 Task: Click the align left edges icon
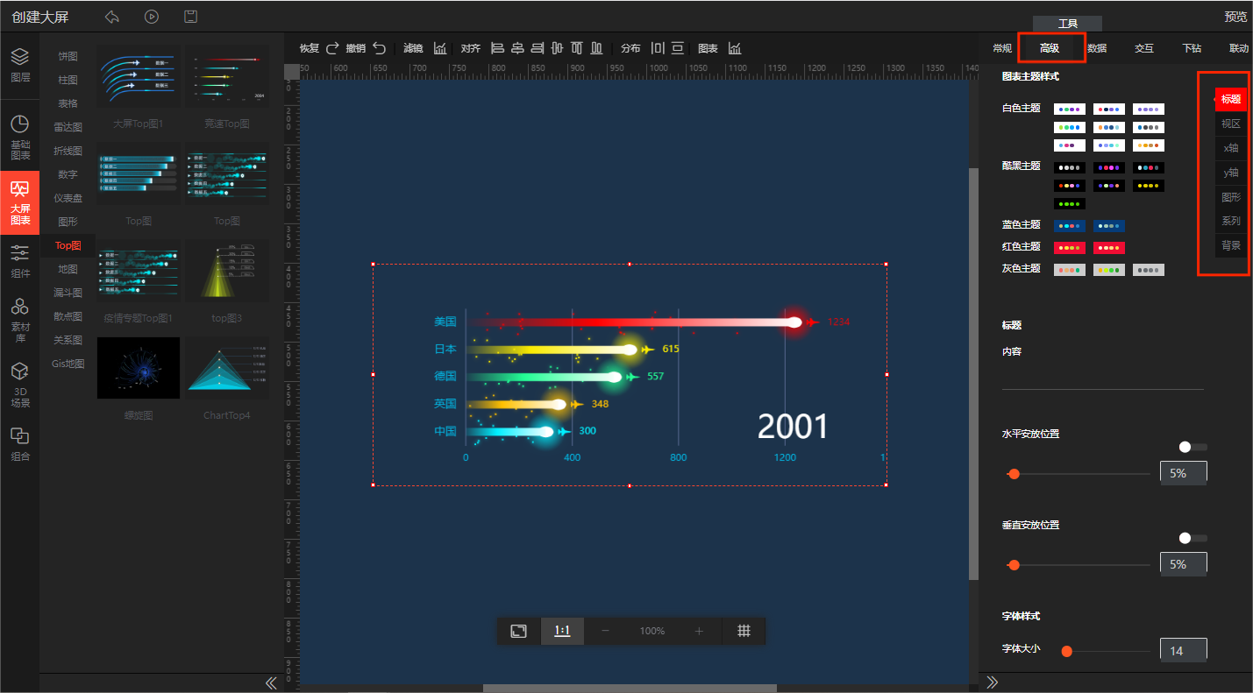497,48
